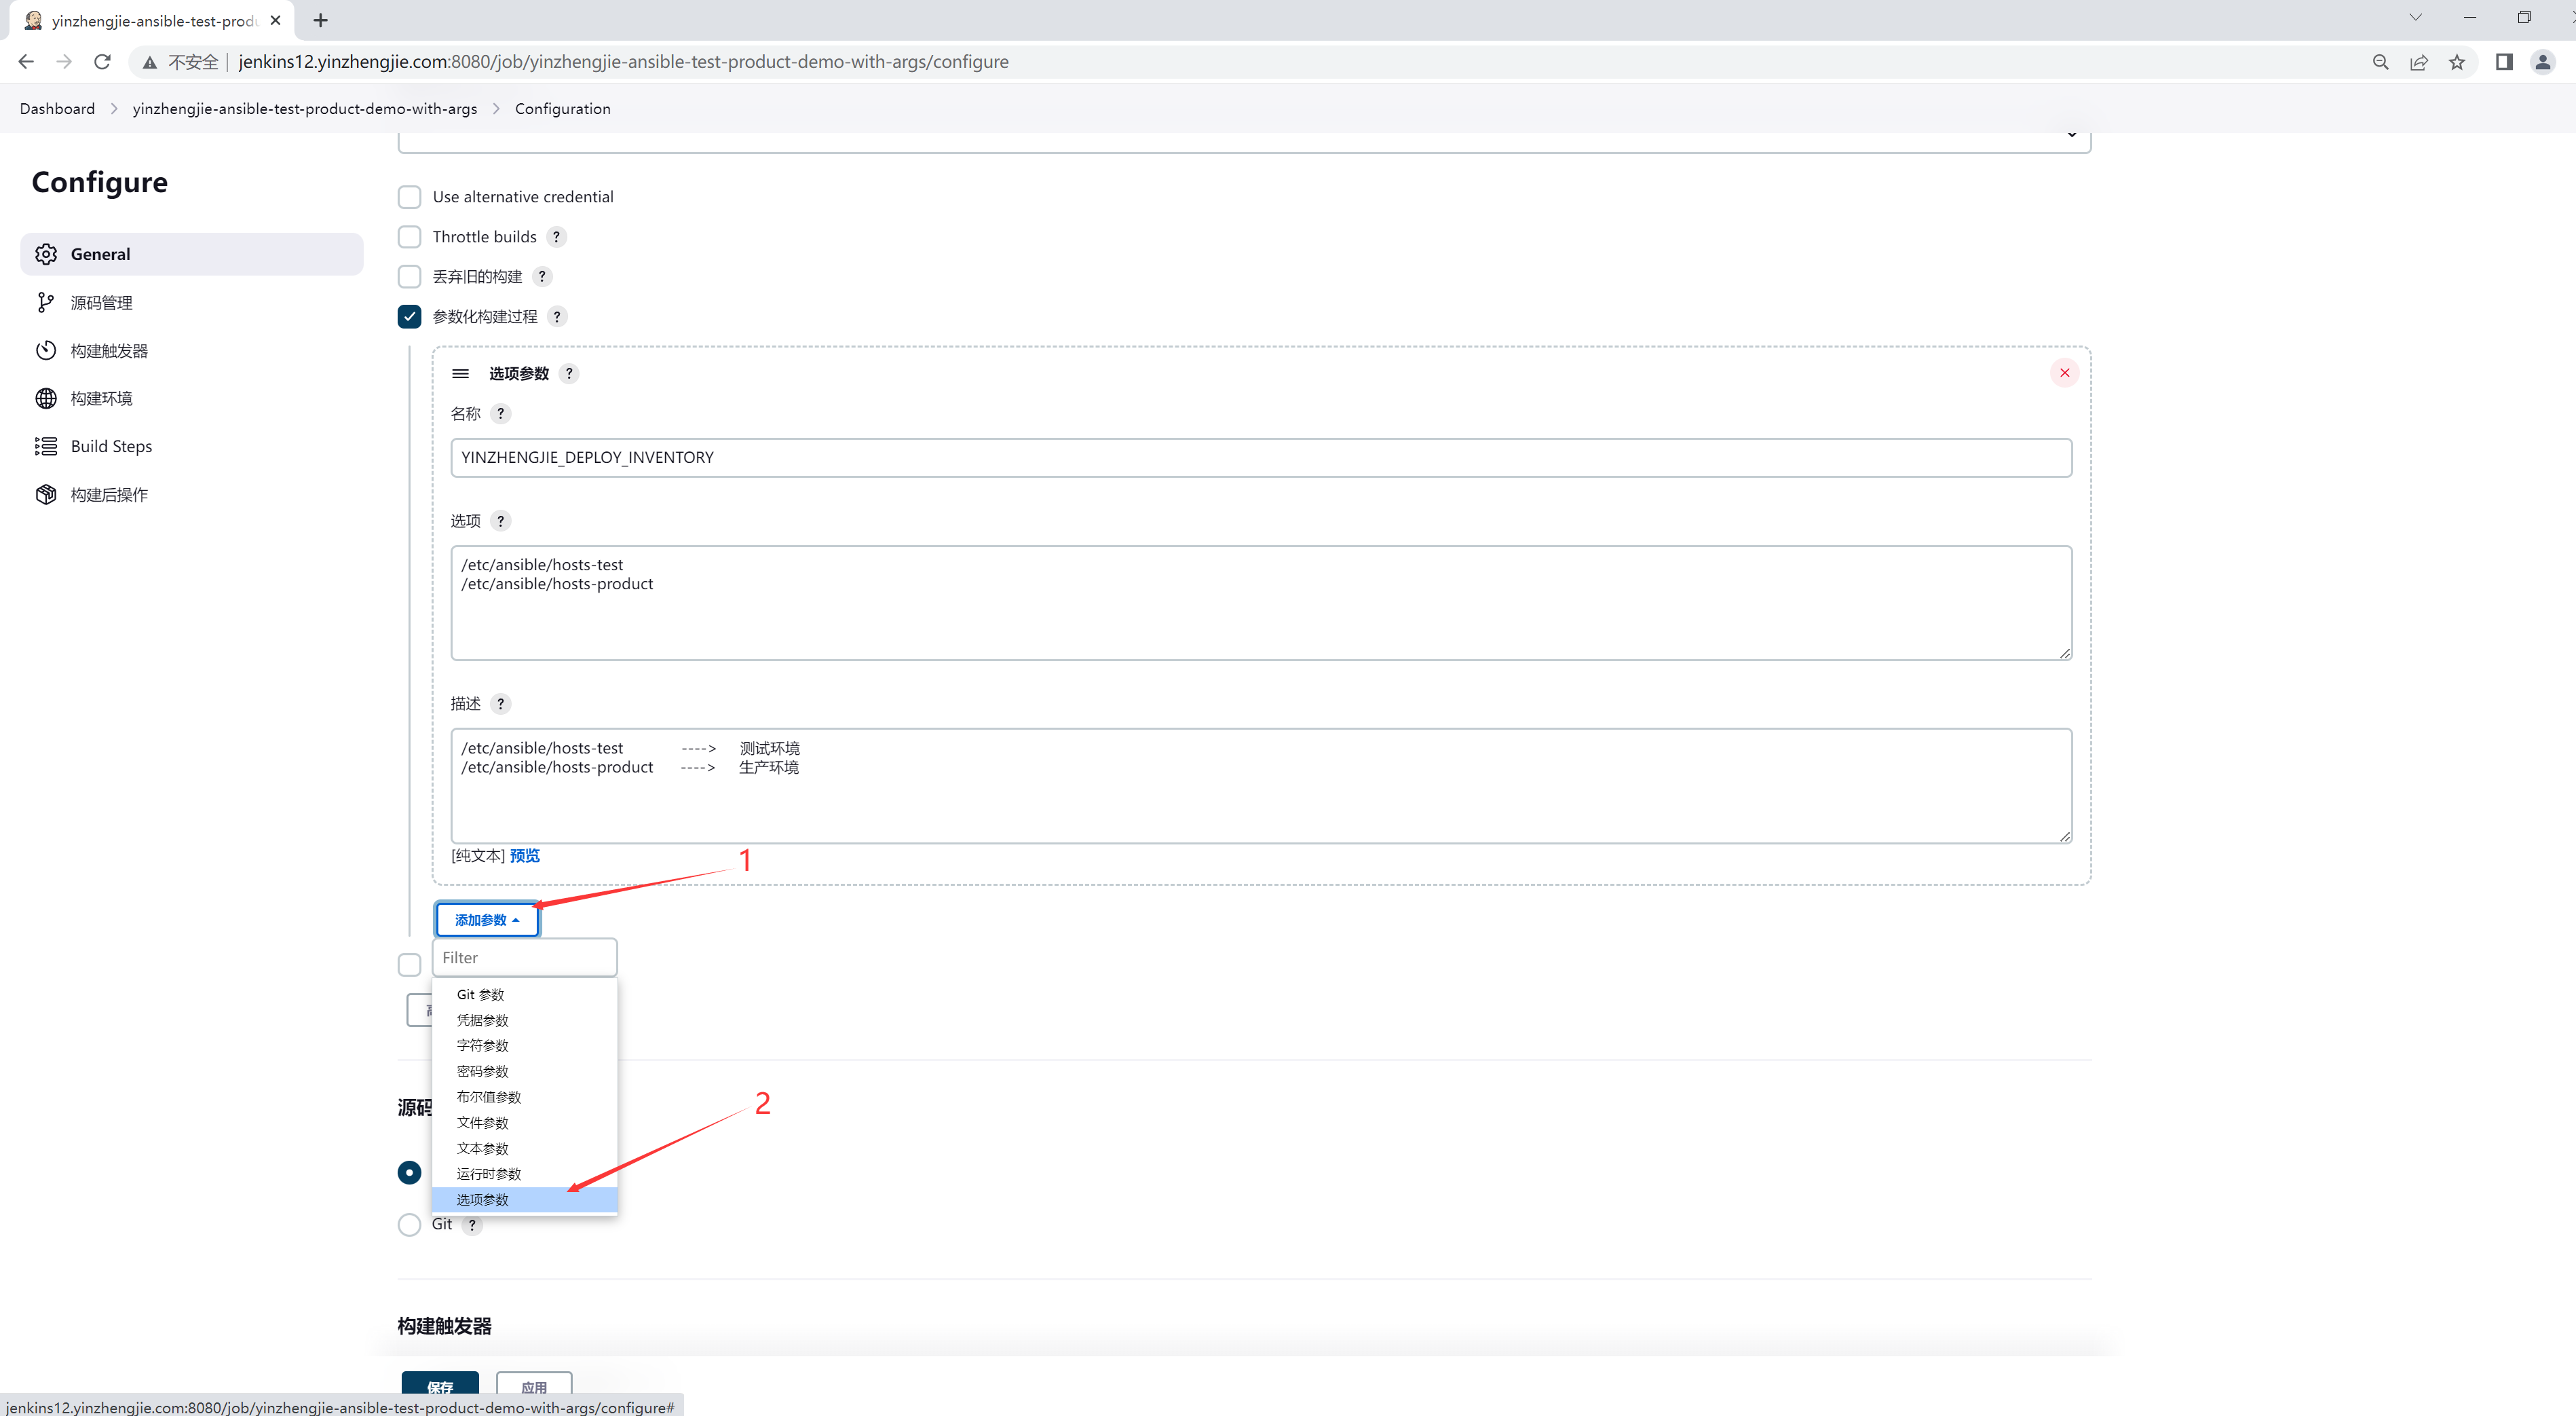The height and width of the screenshot is (1416, 2576).
Task: Click the Filter search input field
Action: pos(524,958)
